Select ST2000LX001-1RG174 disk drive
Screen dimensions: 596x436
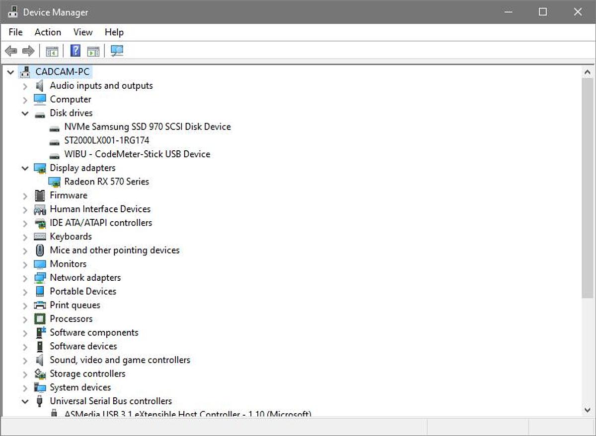[107, 140]
